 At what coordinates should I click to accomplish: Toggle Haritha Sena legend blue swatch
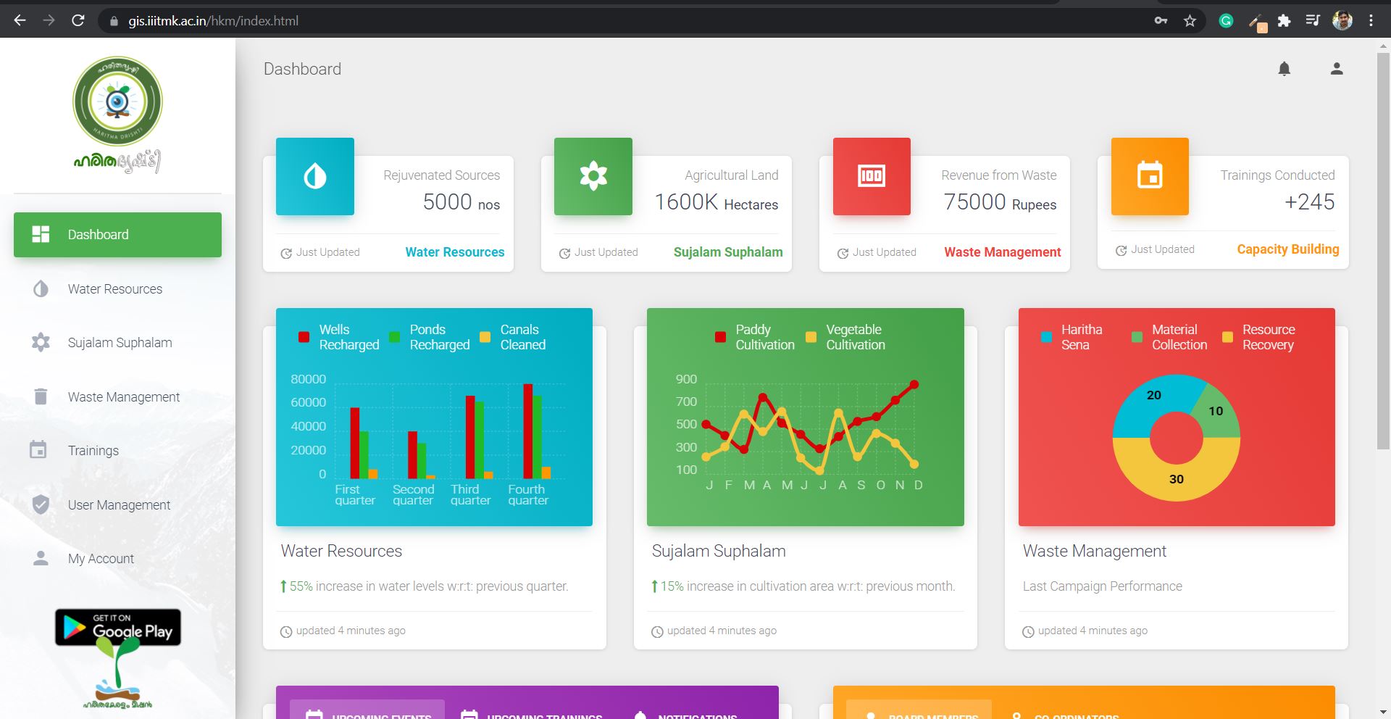1047,337
